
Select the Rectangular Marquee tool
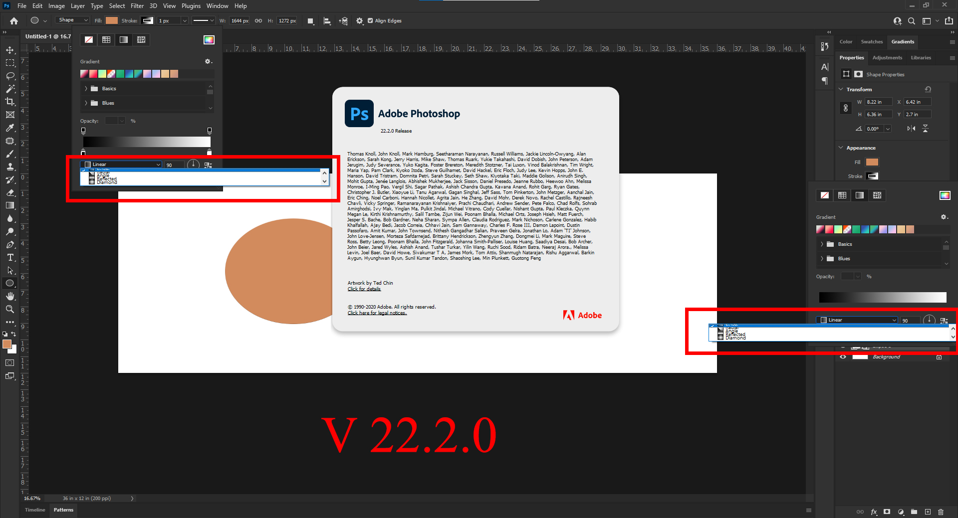point(9,63)
